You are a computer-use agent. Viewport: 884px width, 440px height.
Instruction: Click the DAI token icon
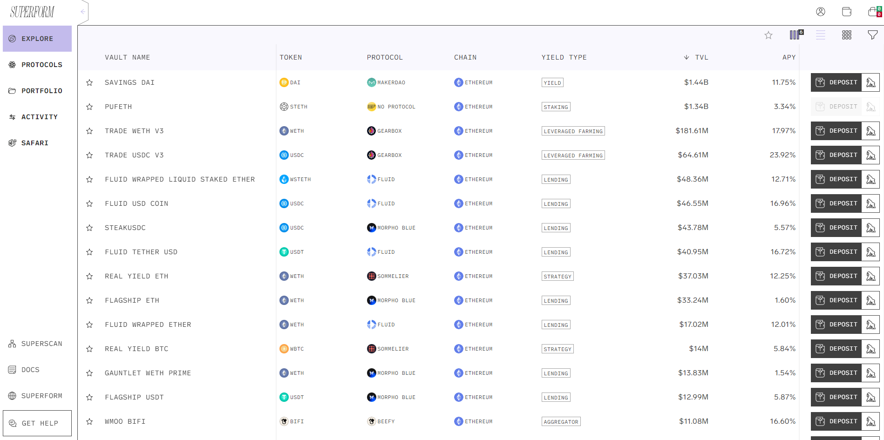284,82
